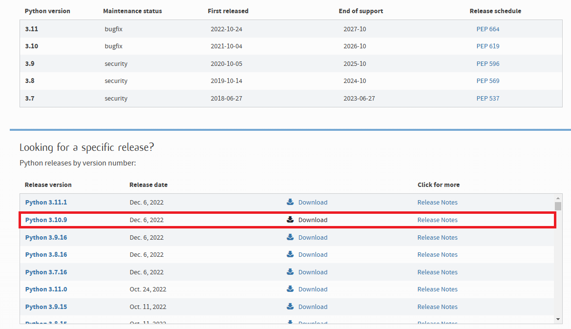
Task: Click download icon for Python 3.11.0
Action: tap(290, 288)
